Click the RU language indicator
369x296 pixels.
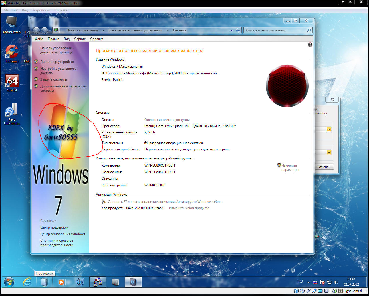(301, 281)
